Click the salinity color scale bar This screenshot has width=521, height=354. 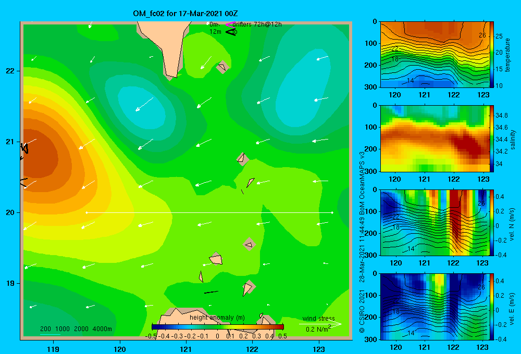[492, 138]
